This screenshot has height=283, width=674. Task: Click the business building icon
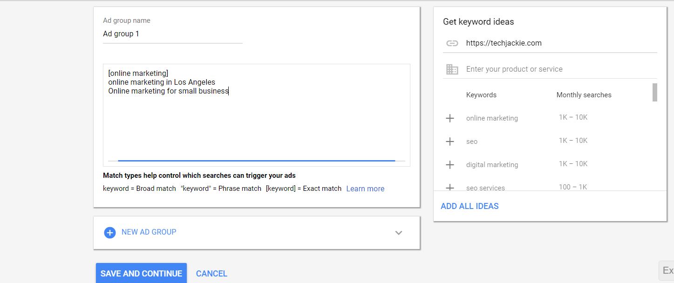(x=452, y=69)
